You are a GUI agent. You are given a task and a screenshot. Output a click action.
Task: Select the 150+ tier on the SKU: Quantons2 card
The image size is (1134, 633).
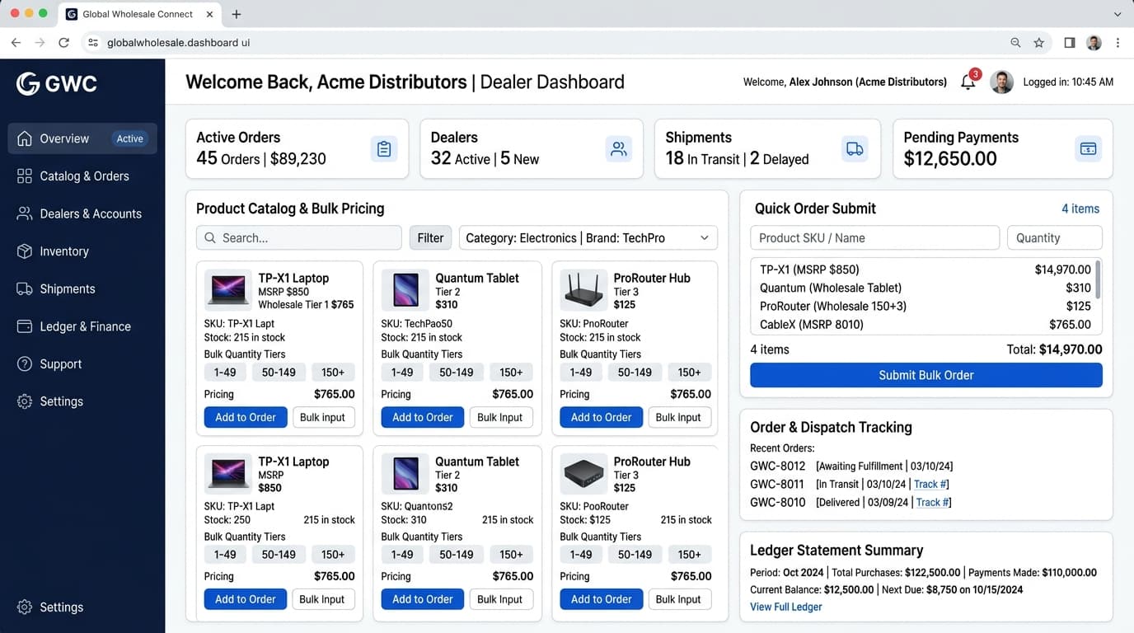point(511,555)
